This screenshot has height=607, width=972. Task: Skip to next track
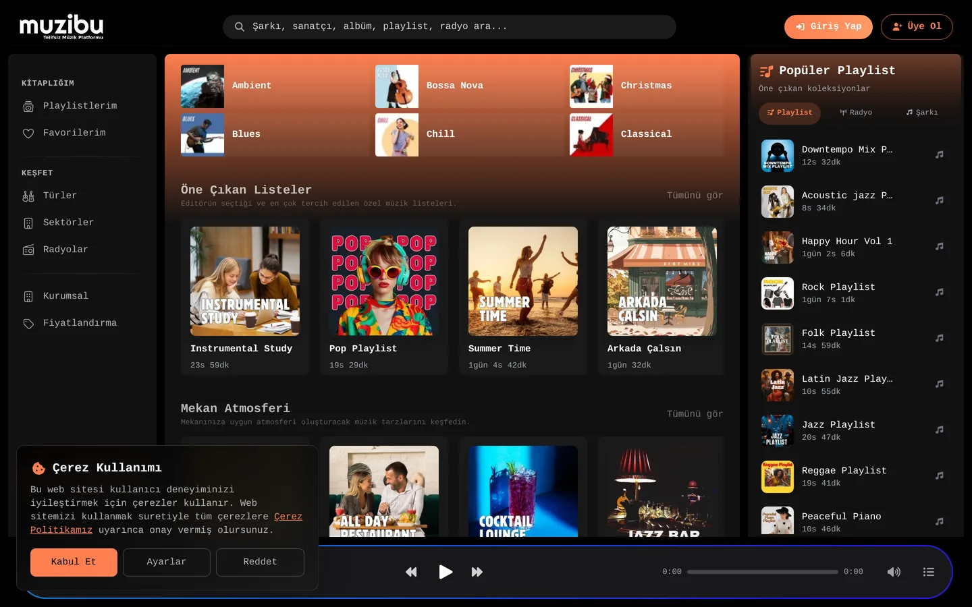pyautogui.click(x=477, y=572)
